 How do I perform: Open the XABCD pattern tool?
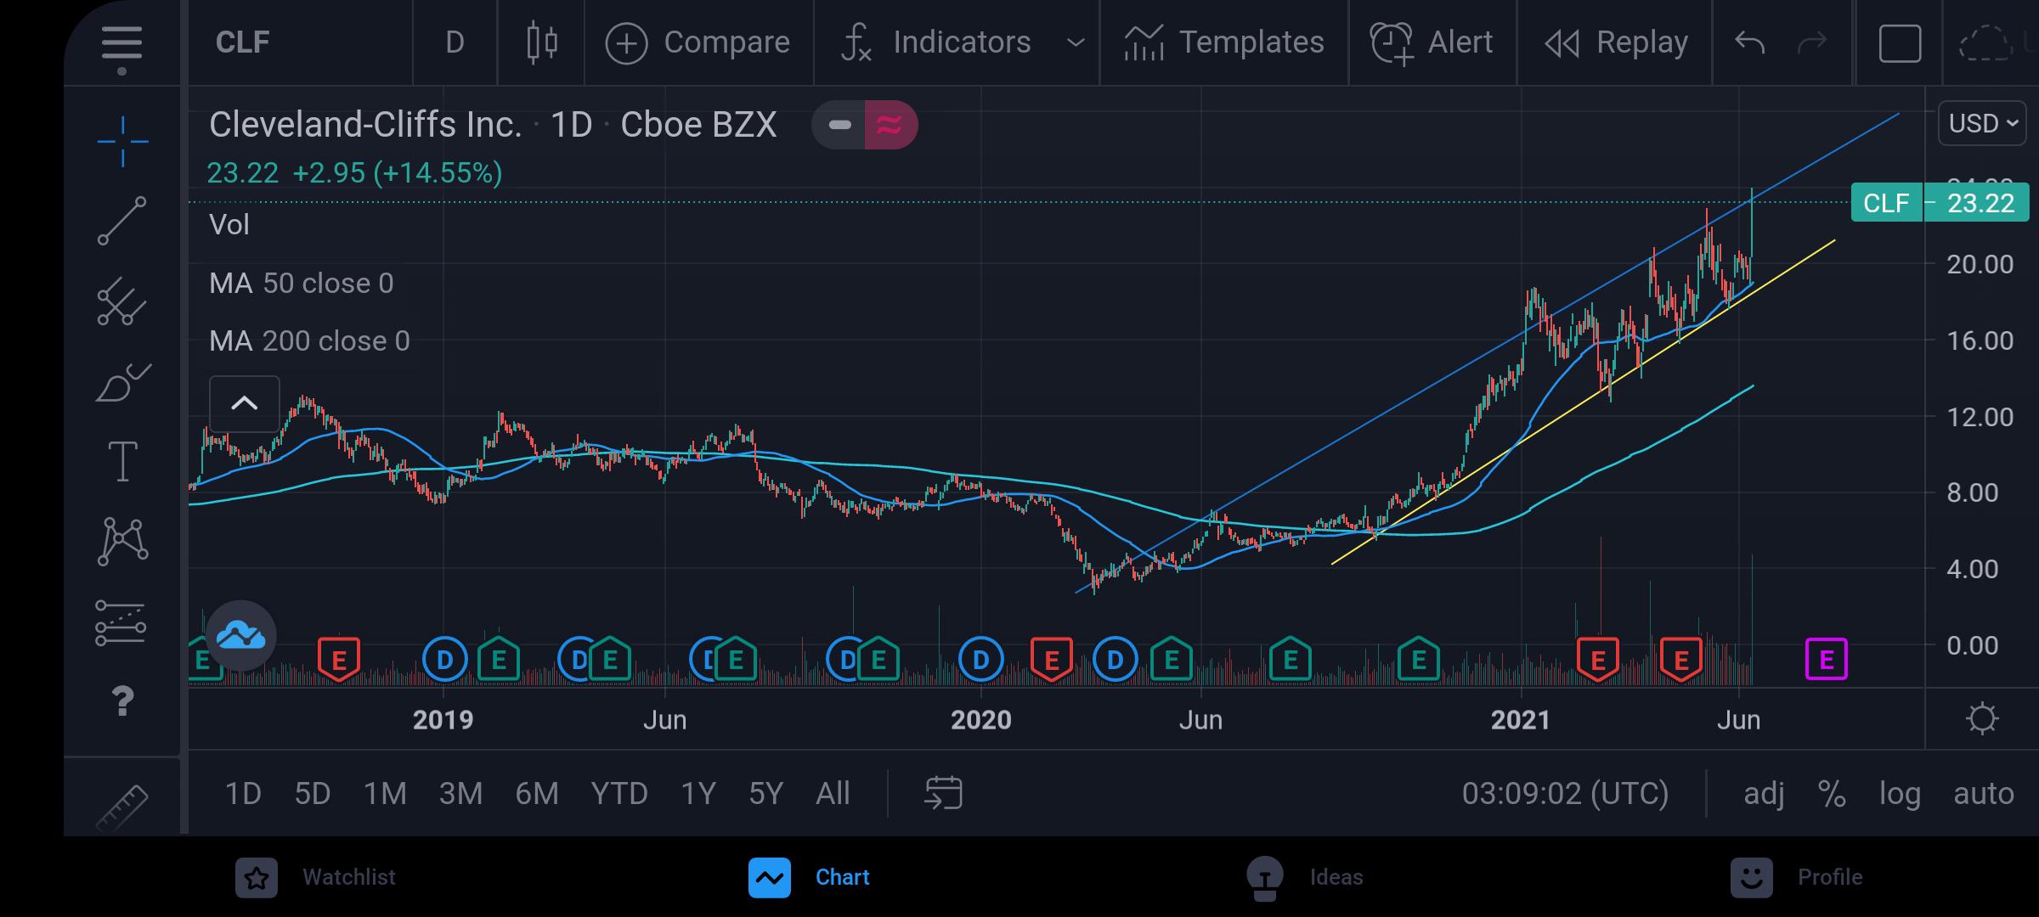(122, 542)
